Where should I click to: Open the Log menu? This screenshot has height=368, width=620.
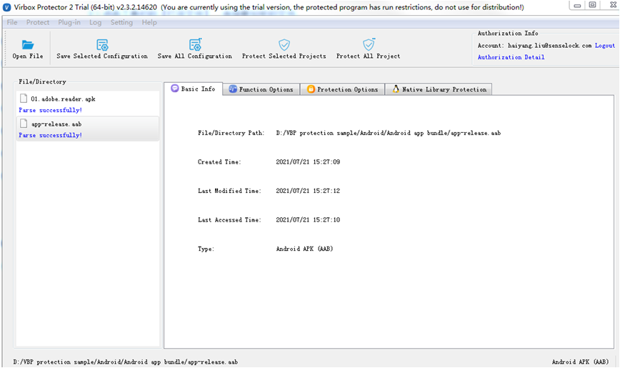coord(95,23)
